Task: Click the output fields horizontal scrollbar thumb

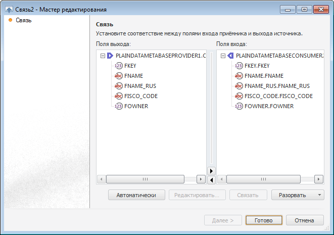Action: [145, 179]
